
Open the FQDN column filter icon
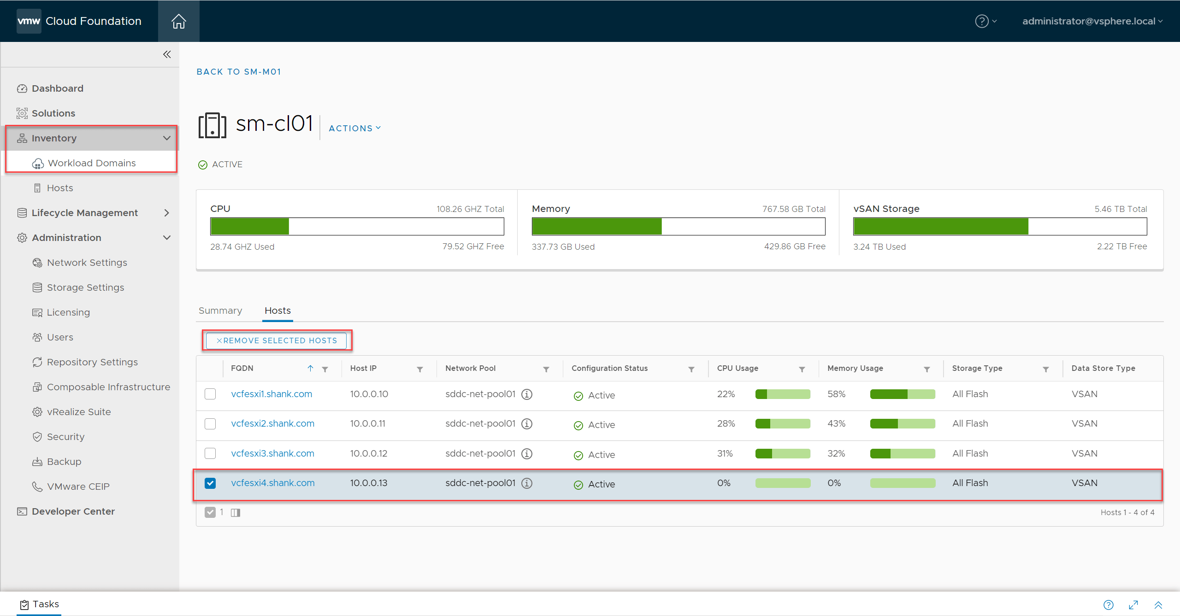tap(325, 369)
